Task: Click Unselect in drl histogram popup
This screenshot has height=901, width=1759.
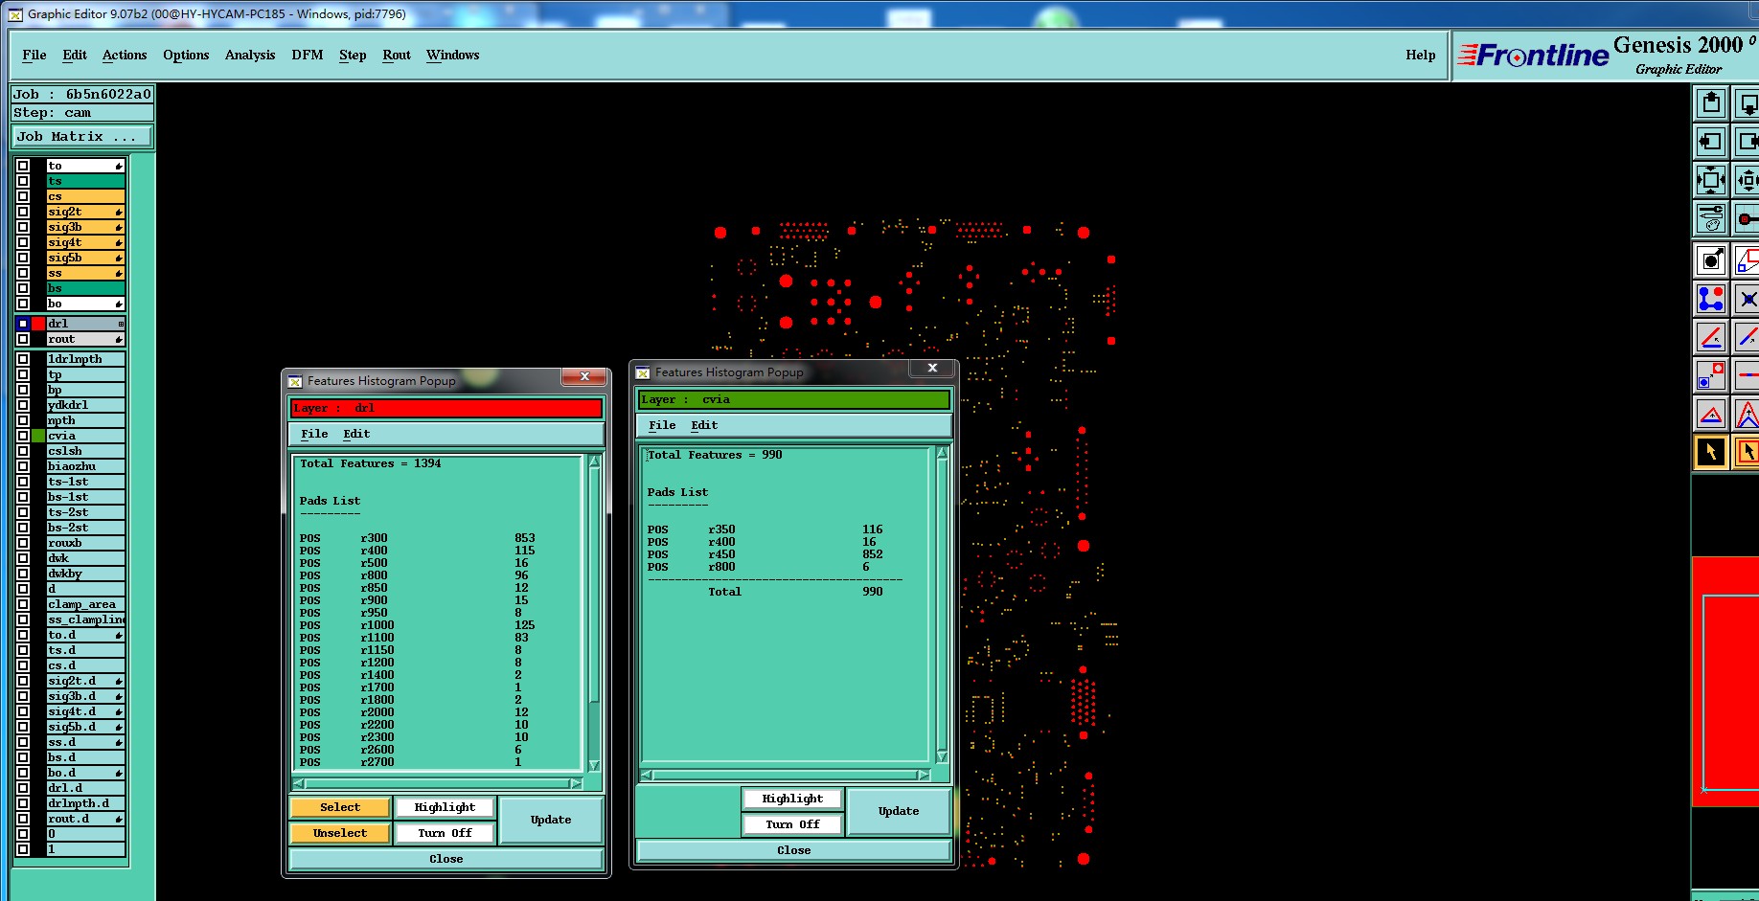Action: 340,833
